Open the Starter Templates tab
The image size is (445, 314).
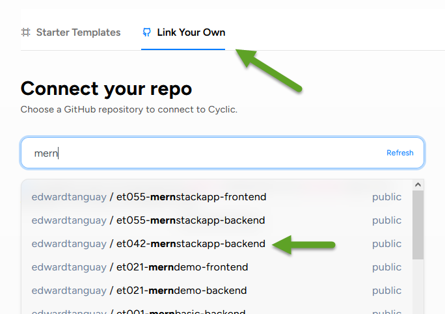(x=71, y=33)
